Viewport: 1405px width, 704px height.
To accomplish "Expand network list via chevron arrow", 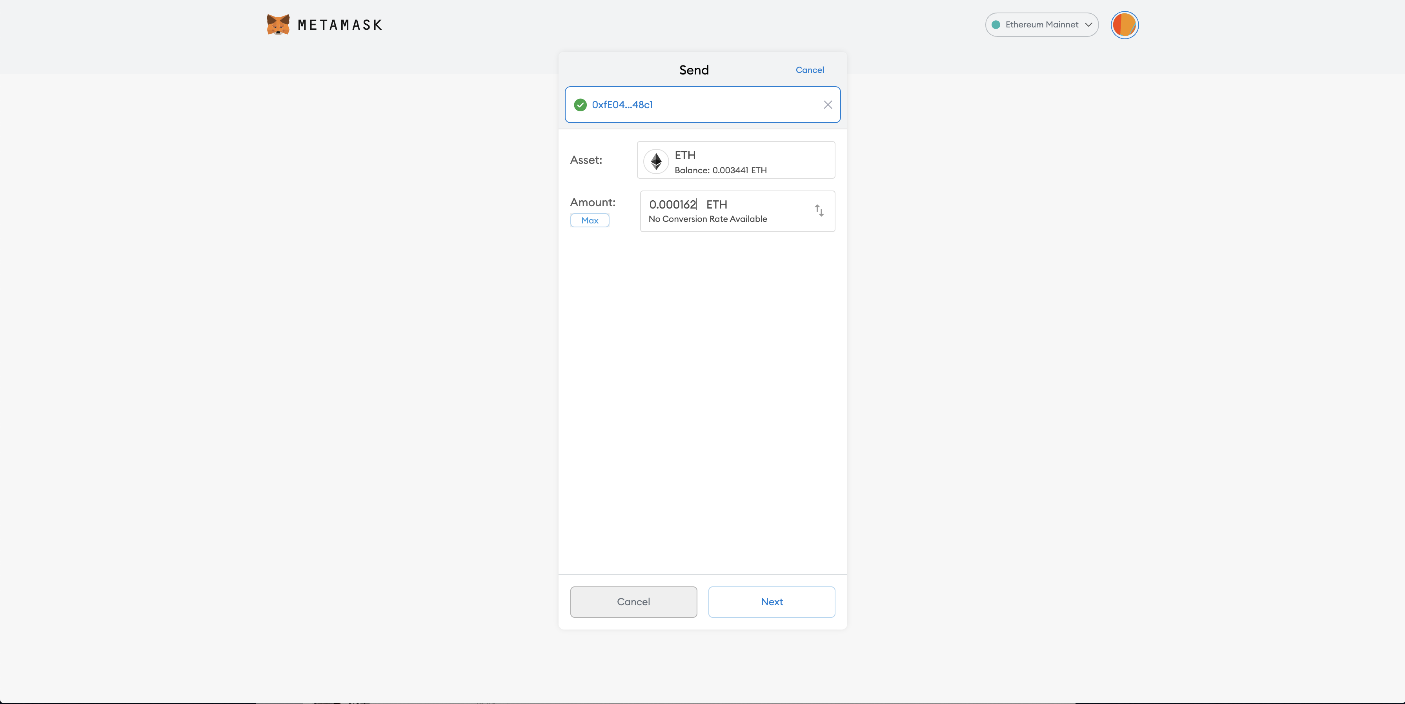I will 1088,25.
